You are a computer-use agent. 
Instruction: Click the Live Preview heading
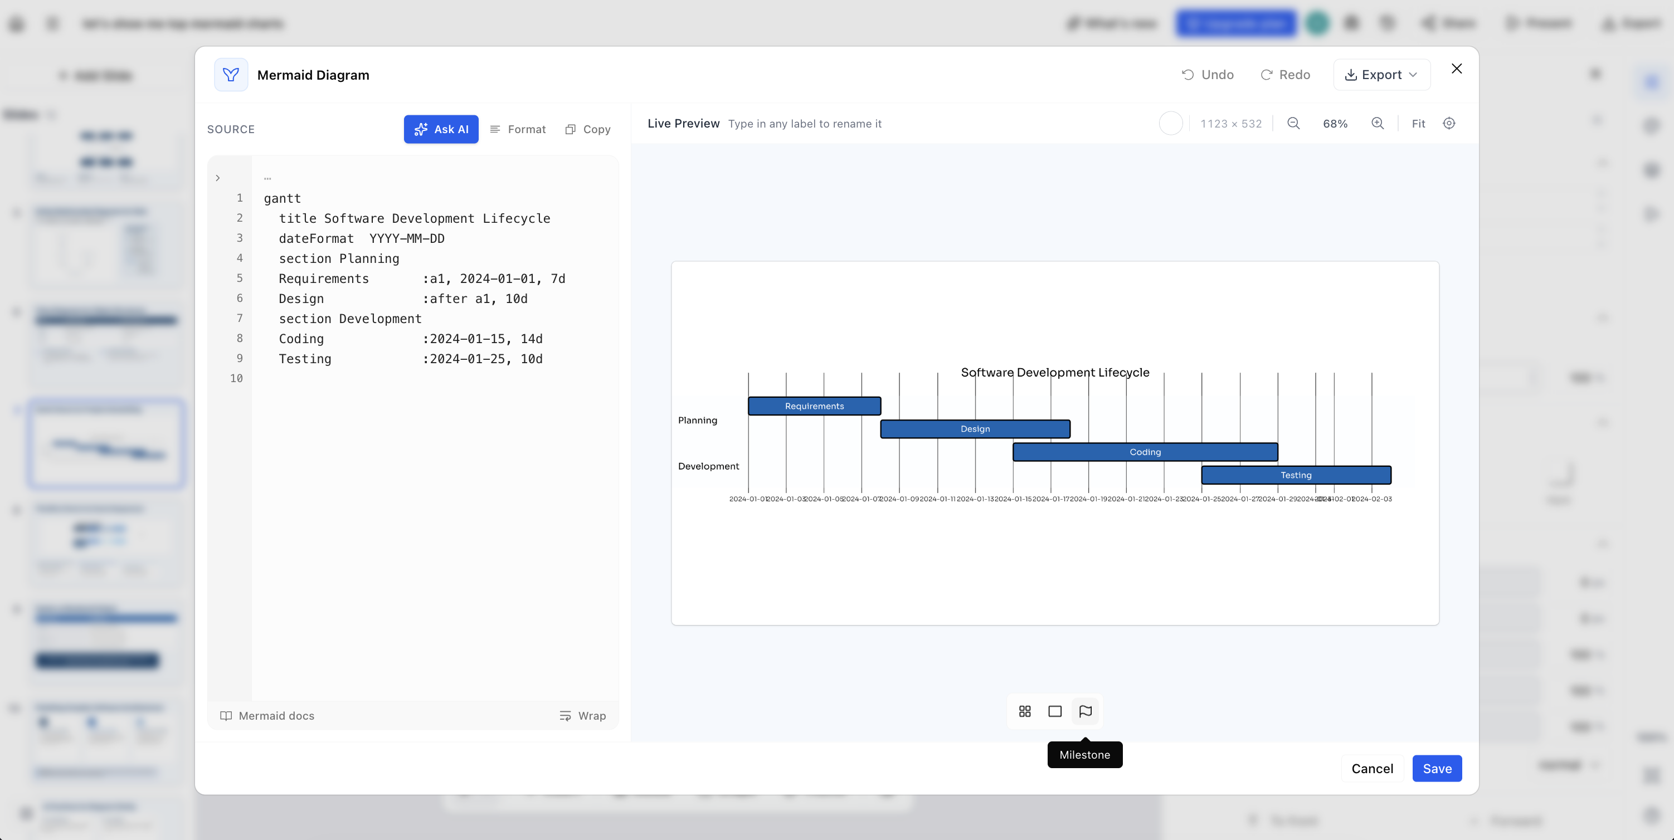coord(684,124)
